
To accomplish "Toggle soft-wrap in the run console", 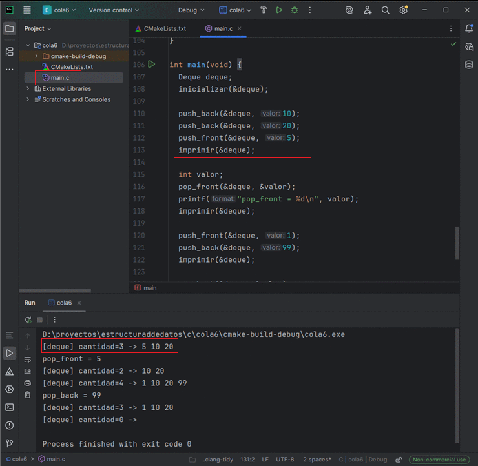I will click(28, 360).
